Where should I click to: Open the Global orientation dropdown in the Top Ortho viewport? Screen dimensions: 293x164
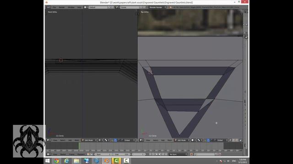point(222,140)
